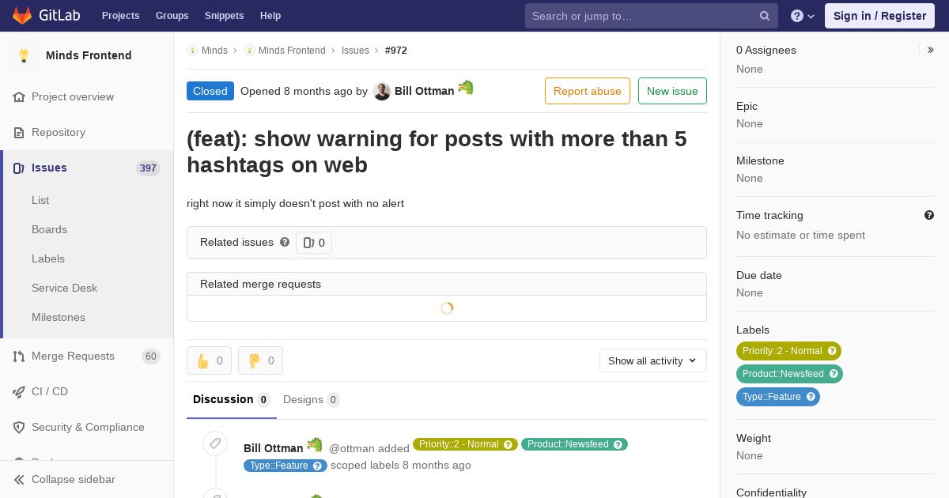The height and width of the screenshot is (498, 949).
Task: Click the @ottman username in activity note
Action: point(352,448)
